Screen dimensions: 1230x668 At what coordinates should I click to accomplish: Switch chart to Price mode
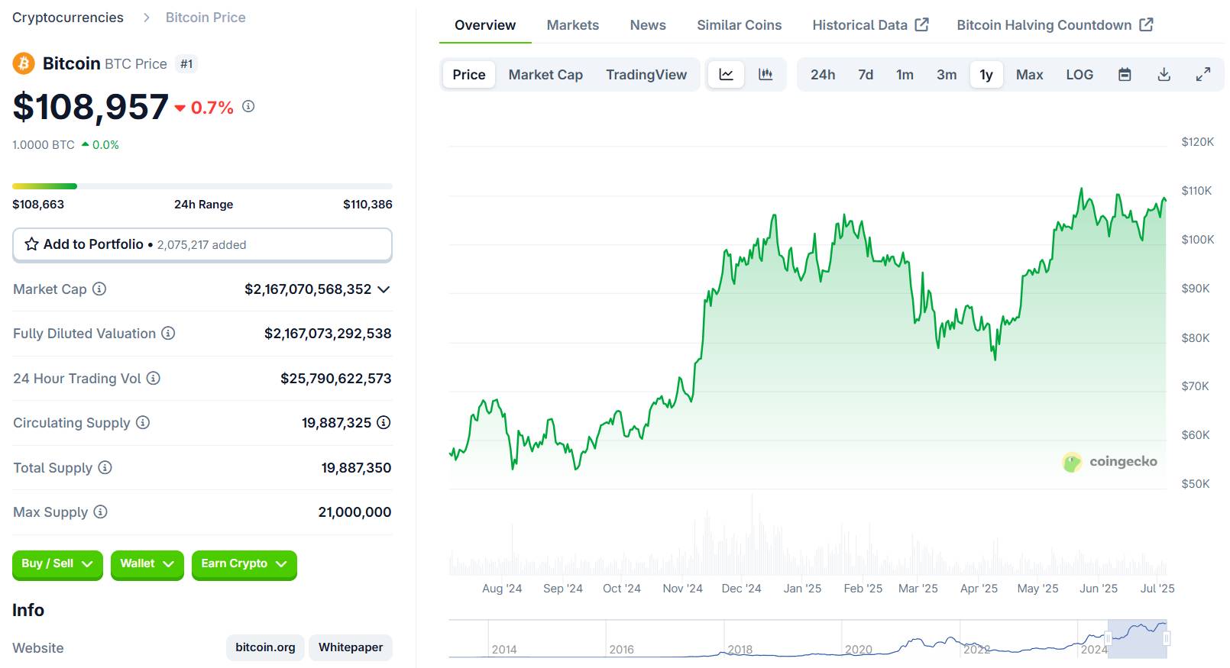coord(469,75)
